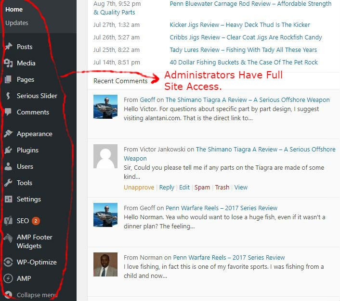Click comment text starting 'Hello Norman. Yea who'

click(x=224, y=222)
